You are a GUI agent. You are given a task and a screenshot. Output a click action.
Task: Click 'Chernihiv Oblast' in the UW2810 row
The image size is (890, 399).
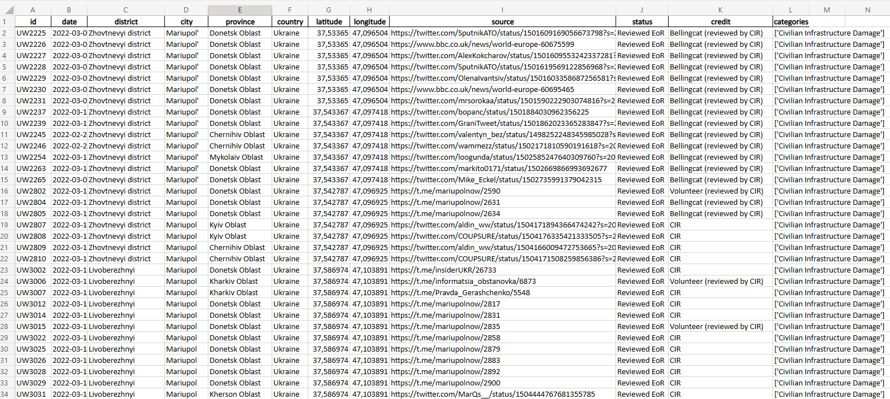(240, 258)
